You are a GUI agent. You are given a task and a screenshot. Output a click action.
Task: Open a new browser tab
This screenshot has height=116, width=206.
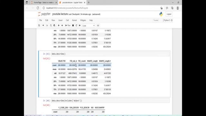click(x=89, y=3)
